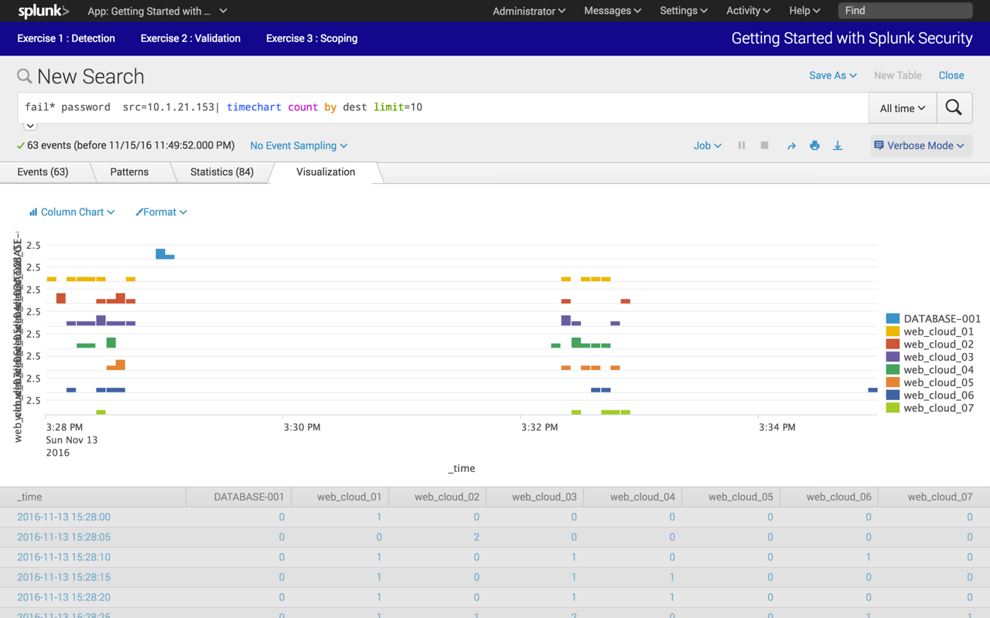Screen dimensions: 990x618
Task: Switch to Events (63) tab
Action: click(x=43, y=171)
